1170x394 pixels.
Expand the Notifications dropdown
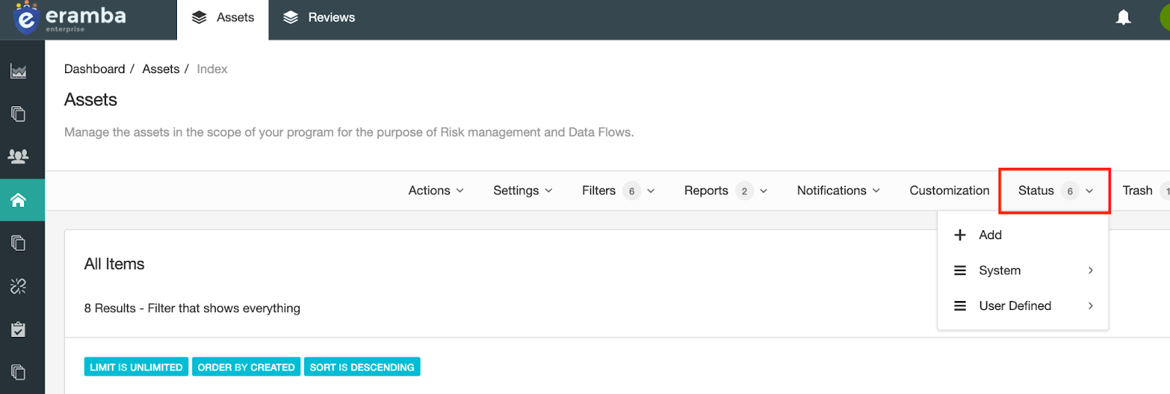[x=838, y=191]
